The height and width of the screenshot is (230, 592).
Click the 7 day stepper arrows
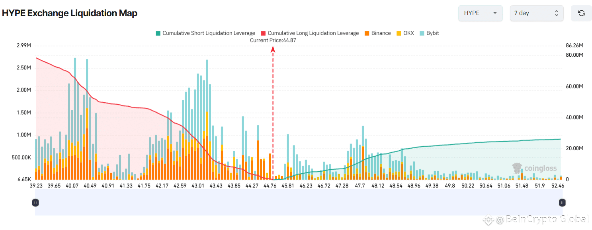pos(557,13)
